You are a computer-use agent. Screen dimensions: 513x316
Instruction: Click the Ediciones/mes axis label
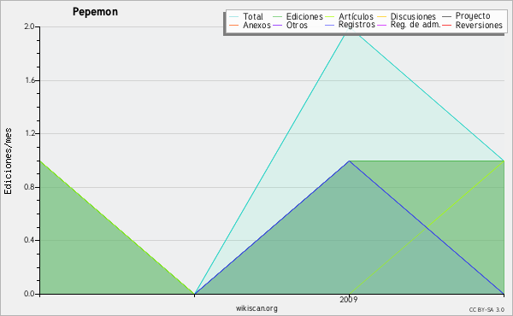[x=8, y=161]
